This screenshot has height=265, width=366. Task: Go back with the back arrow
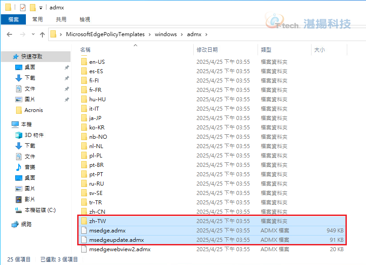(9, 34)
